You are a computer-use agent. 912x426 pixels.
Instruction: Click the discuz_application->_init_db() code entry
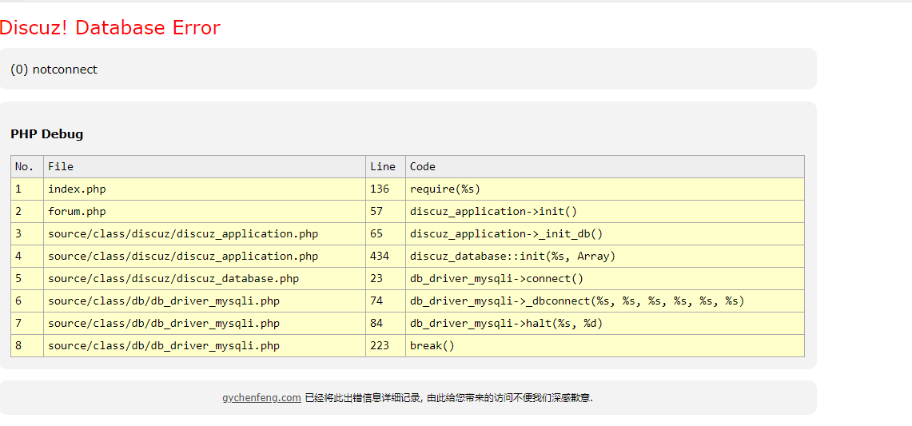click(x=506, y=233)
